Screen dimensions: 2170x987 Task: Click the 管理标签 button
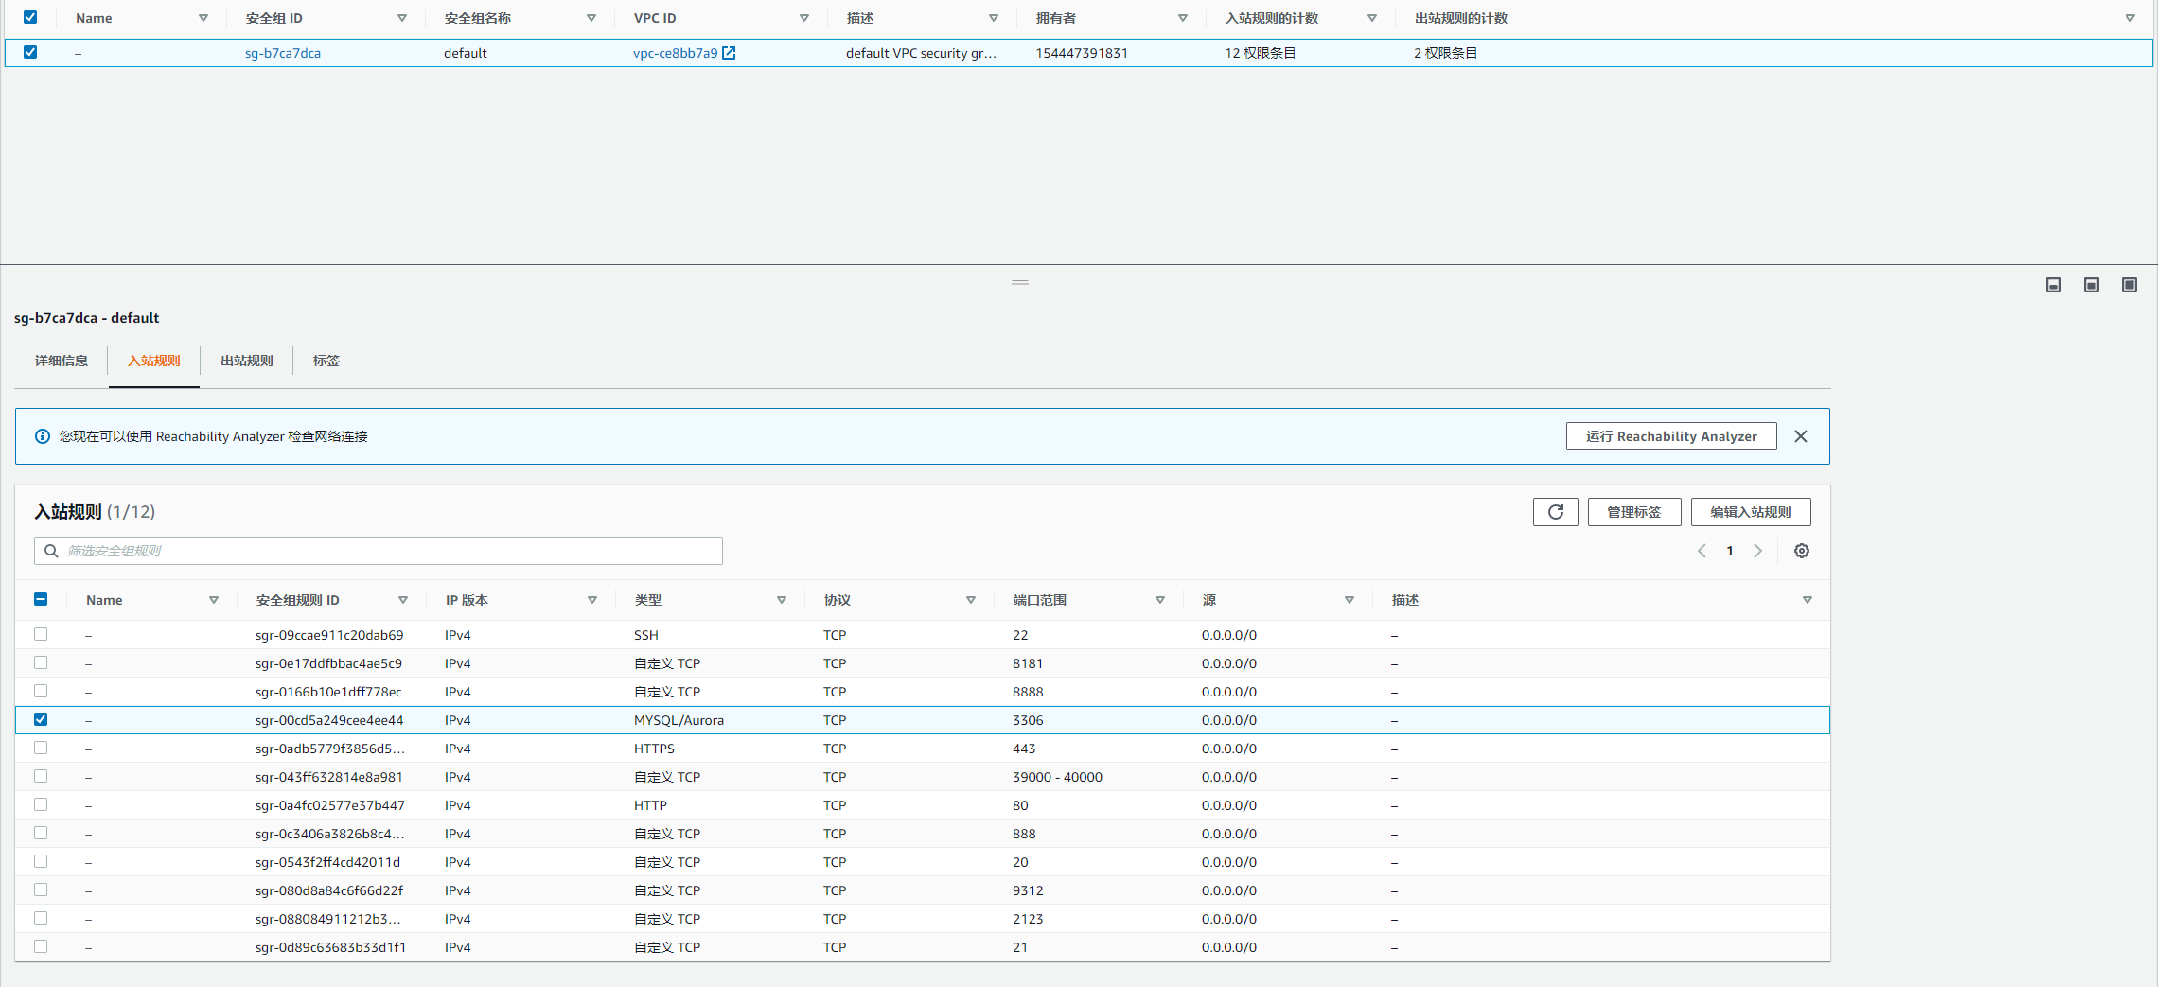tap(1634, 512)
